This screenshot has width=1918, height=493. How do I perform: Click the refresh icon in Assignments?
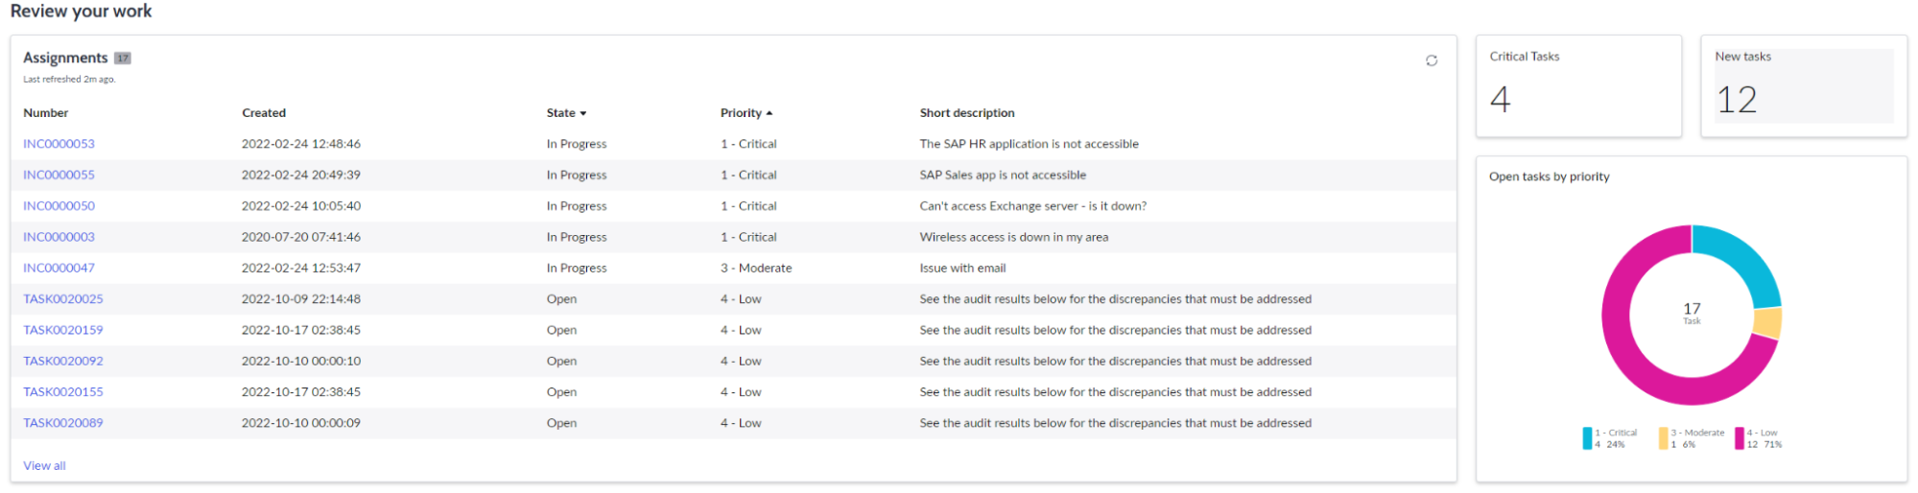1431,60
